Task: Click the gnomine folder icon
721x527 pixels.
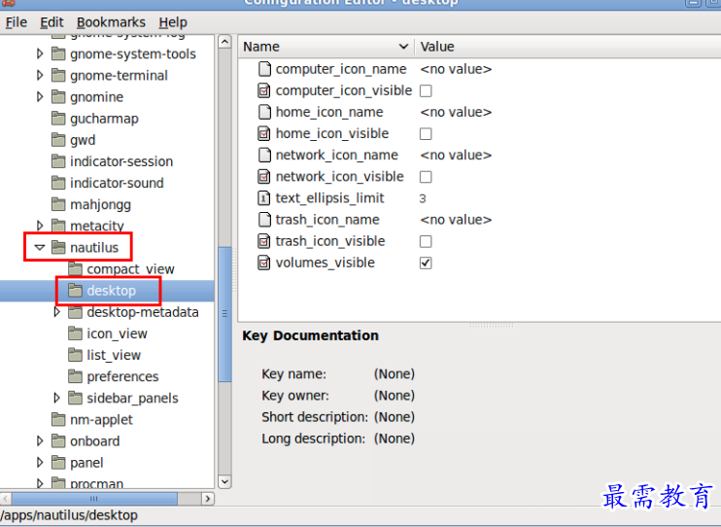Action: click(x=58, y=96)
